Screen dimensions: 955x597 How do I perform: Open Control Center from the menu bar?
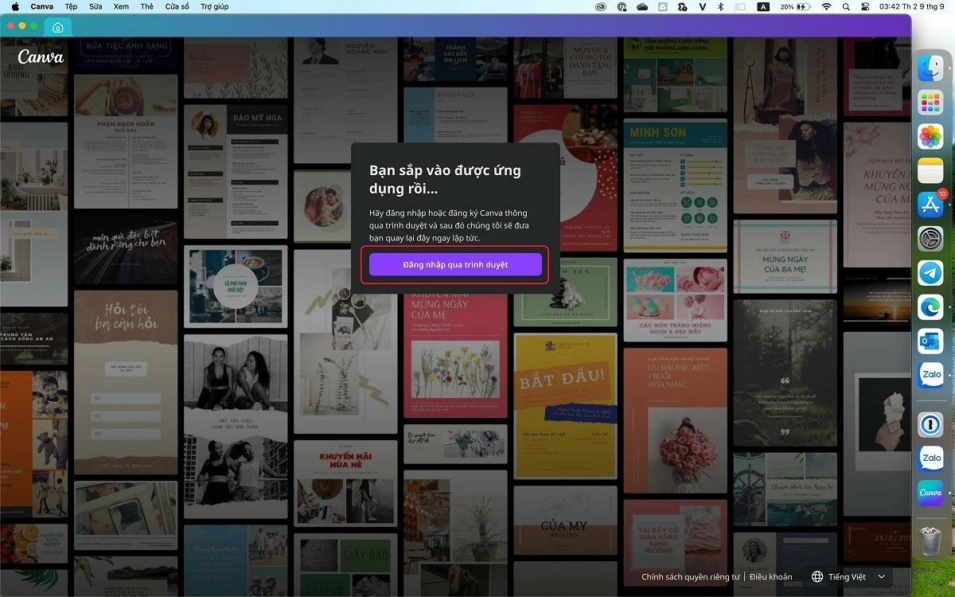(864, 6)
